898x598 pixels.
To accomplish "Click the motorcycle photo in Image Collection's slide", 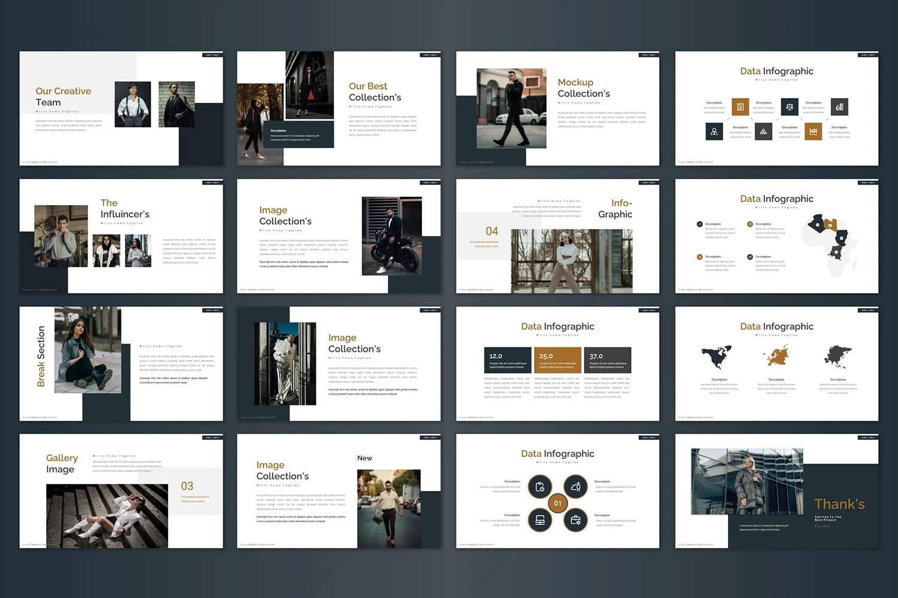I will [392, 236].
